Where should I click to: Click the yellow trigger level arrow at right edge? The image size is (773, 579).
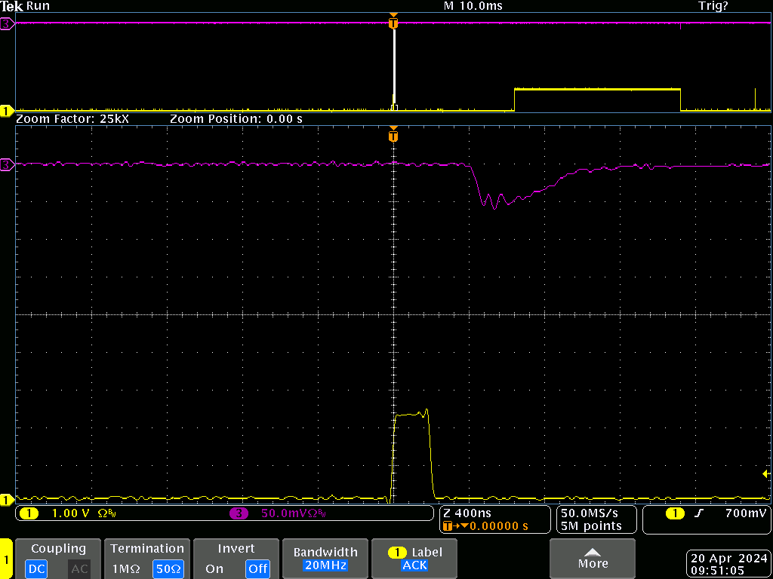coord(765,474)
